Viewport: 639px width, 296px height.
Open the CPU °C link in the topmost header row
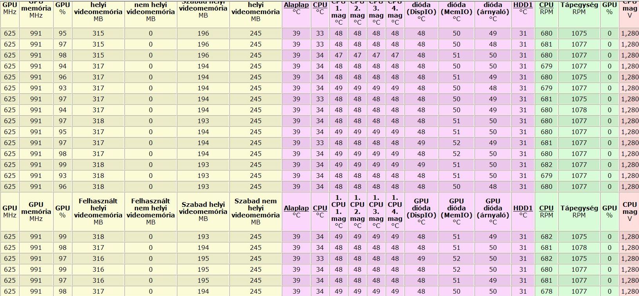coord(320,5)
